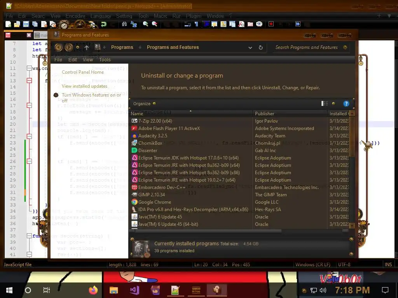The height and width of the screenshot is (298, 398).
Task: Save the file using Notepad++ floppy icon
Action: pyautogui.click(x=26, y=24)
